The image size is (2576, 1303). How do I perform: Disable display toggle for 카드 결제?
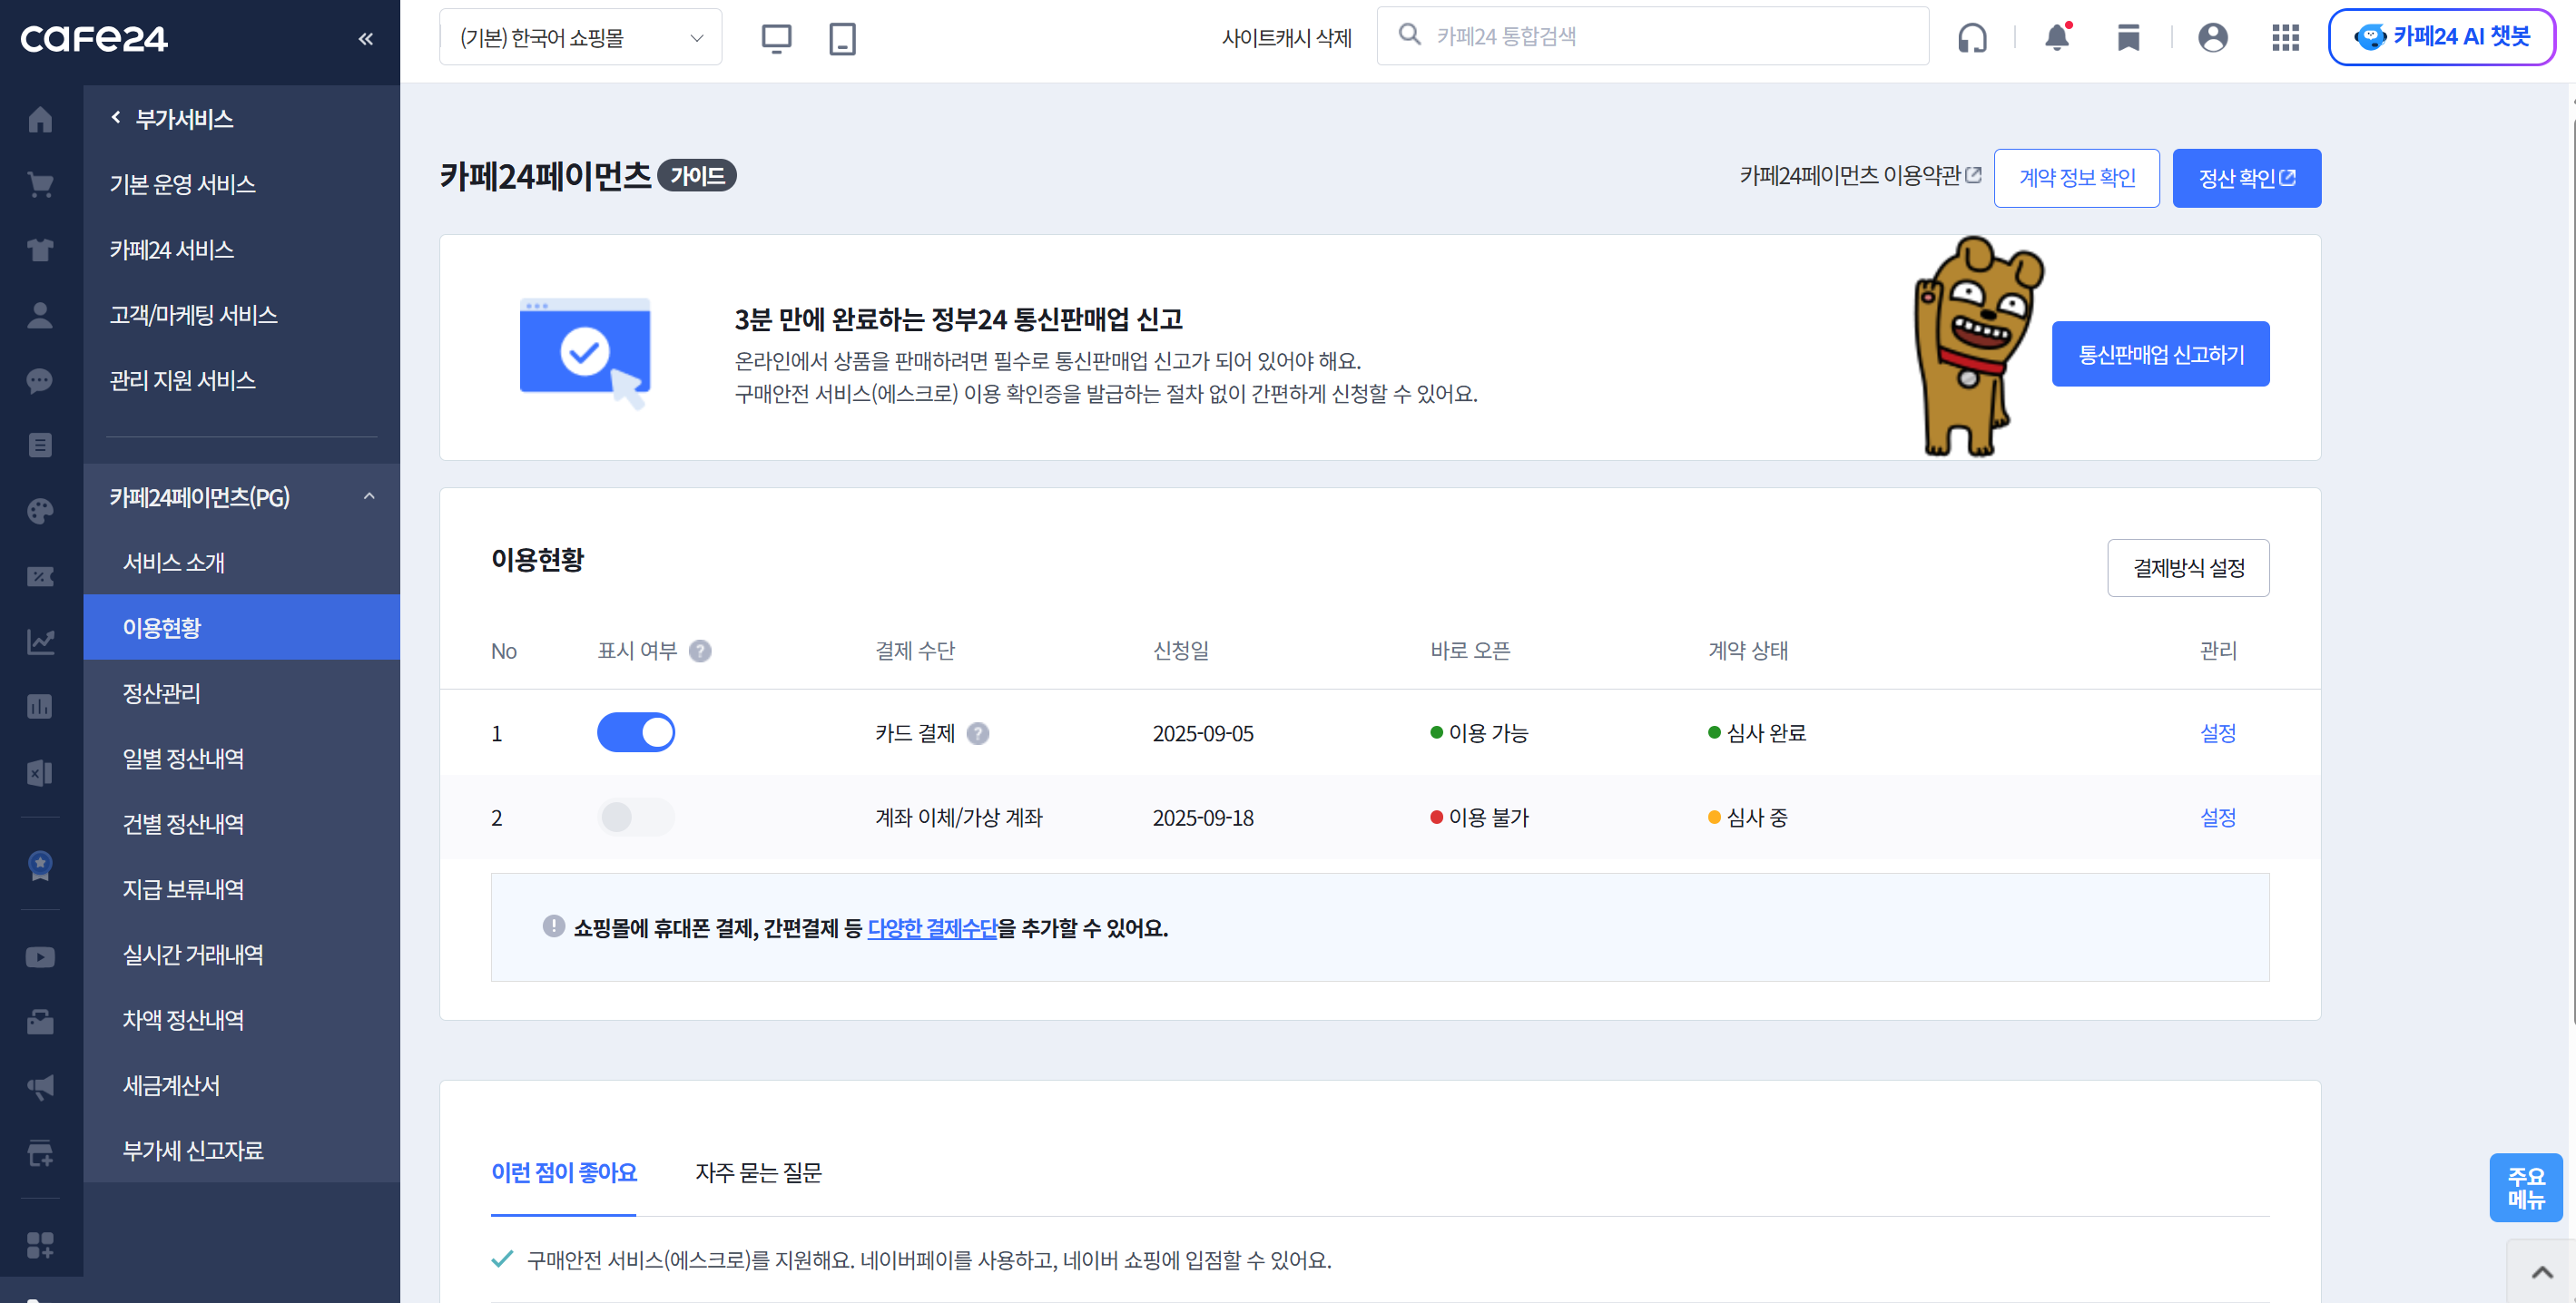(x=636, y=733)
